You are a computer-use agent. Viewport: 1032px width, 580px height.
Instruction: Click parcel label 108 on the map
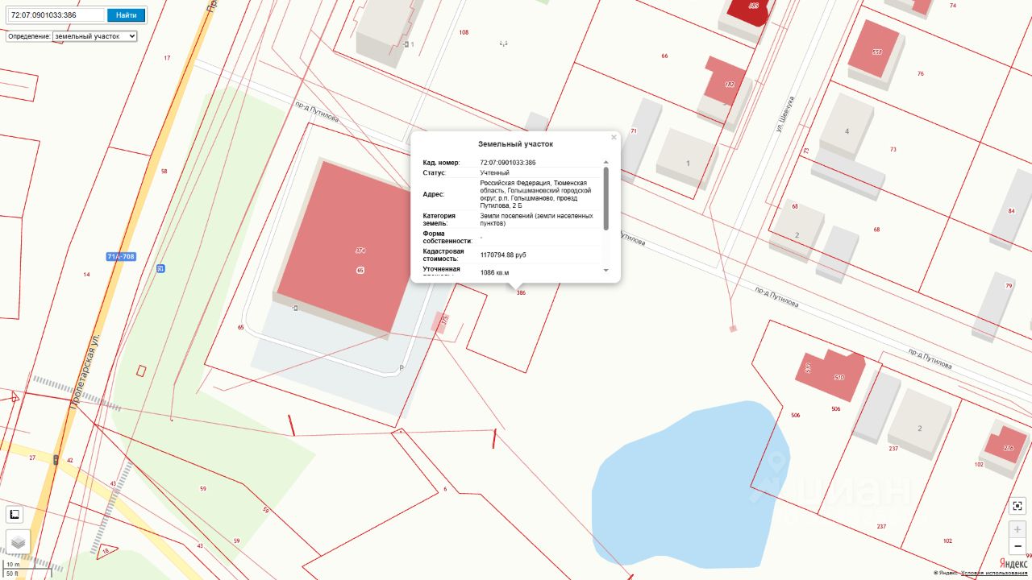coord(464,32)
